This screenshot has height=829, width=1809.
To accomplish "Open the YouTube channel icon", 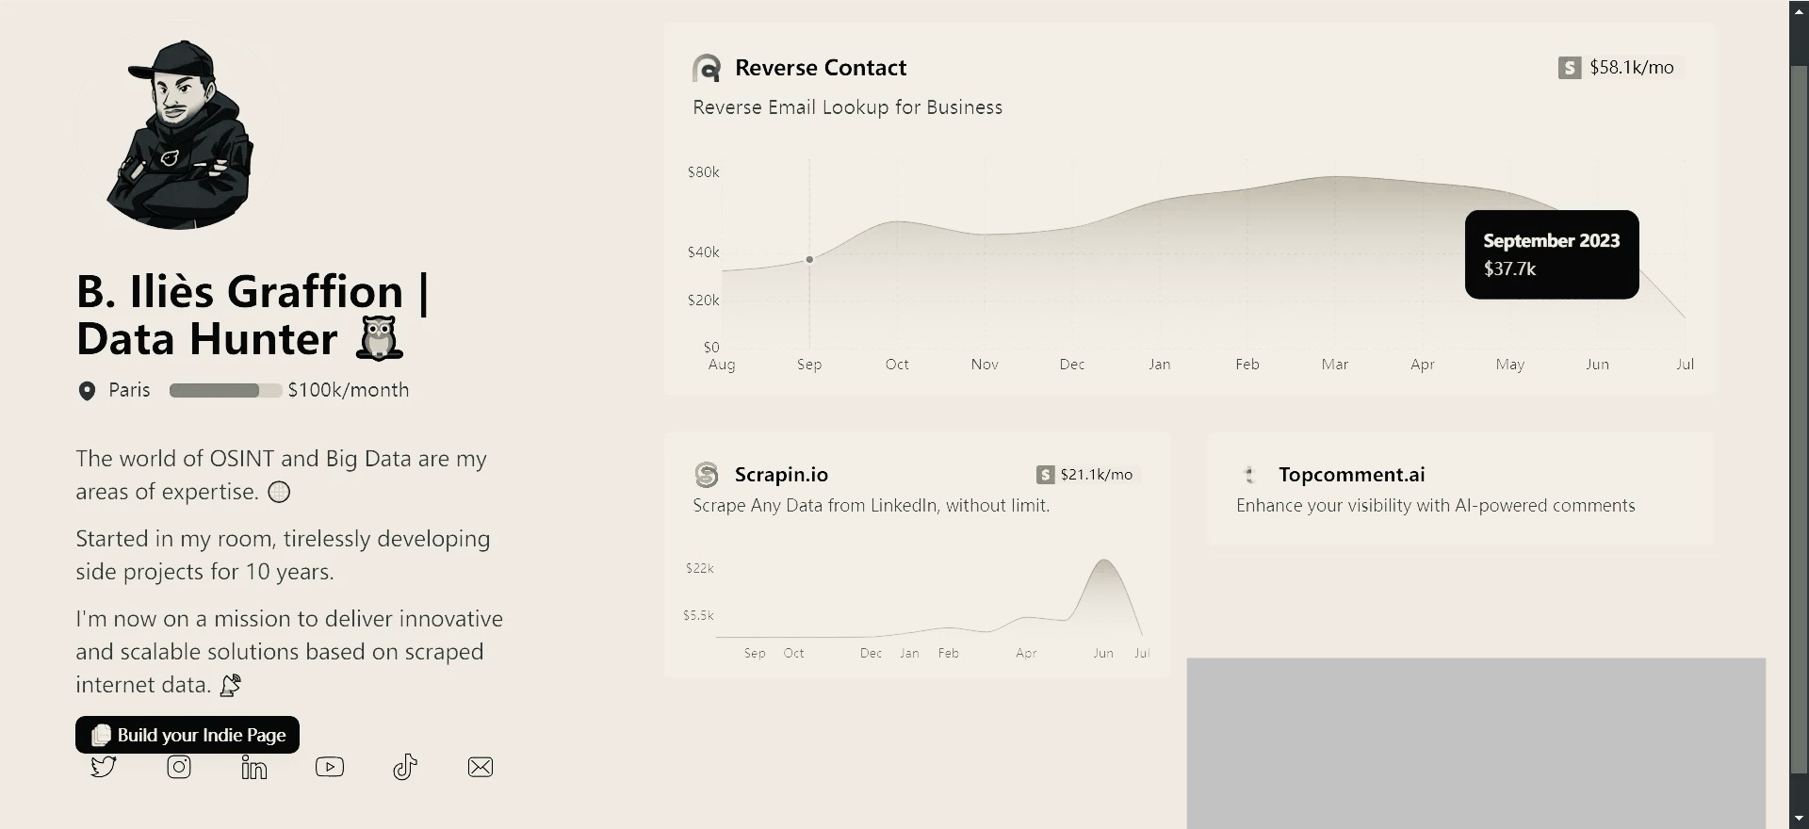I will point(330,767).
